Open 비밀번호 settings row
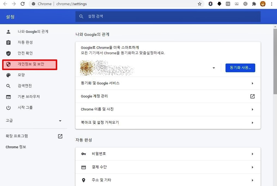 click(x=168, y=154)
